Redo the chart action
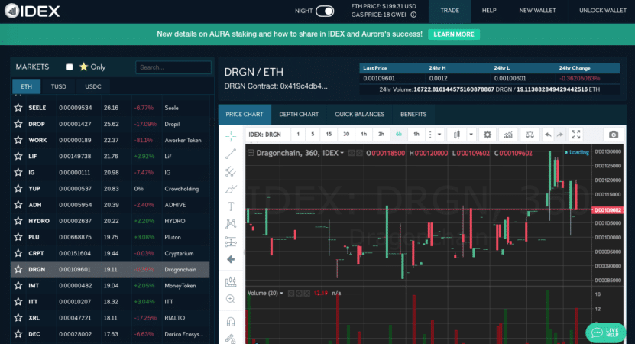The image size is (635, 344). pos(559,135)
